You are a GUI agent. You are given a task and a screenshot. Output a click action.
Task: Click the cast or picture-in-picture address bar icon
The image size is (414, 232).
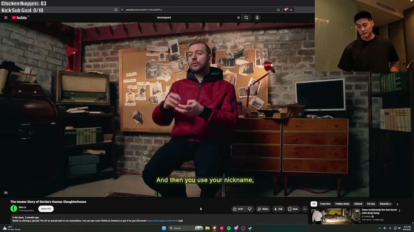278,10
